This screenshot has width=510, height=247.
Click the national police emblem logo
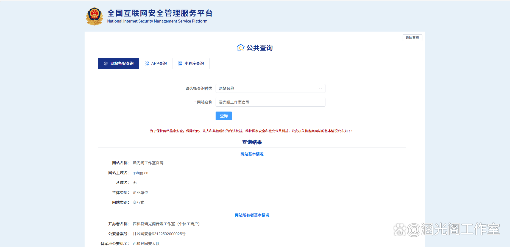(94, 16)
